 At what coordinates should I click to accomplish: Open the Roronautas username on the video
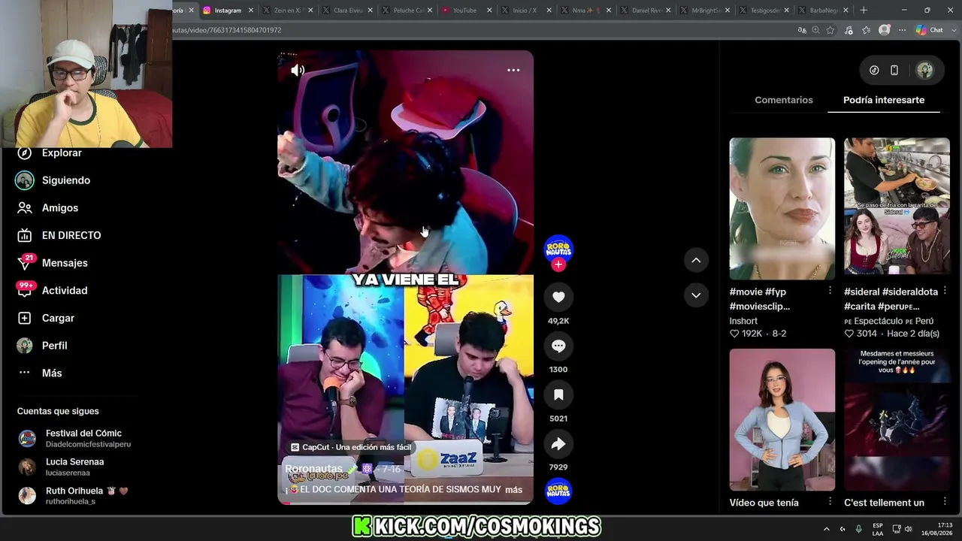point(313,469)
